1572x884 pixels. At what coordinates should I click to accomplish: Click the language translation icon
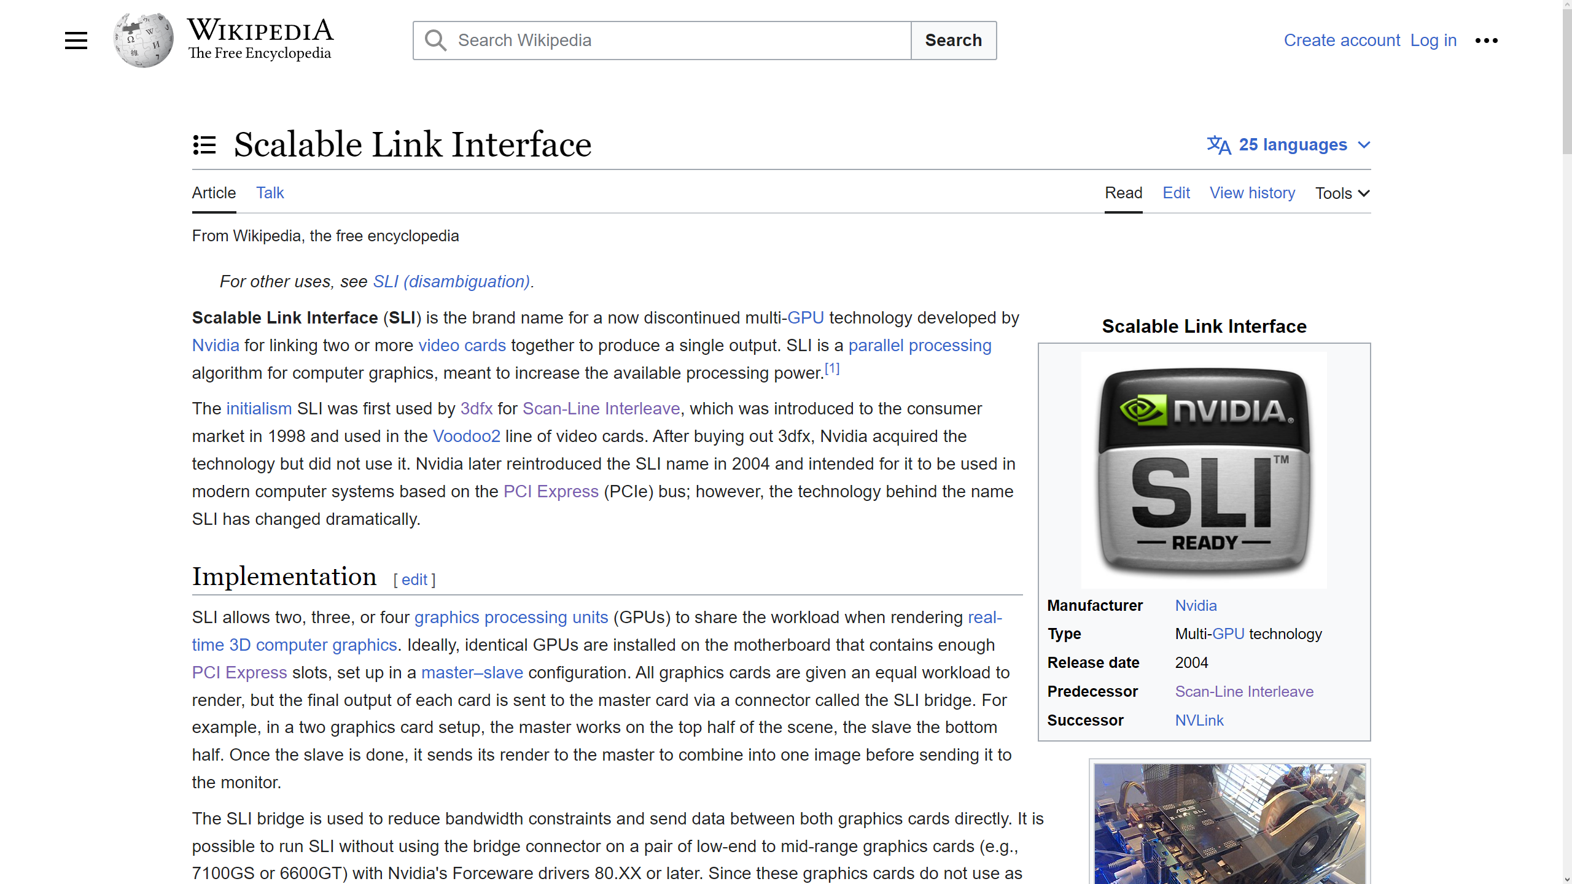(x=1218, y=145)
